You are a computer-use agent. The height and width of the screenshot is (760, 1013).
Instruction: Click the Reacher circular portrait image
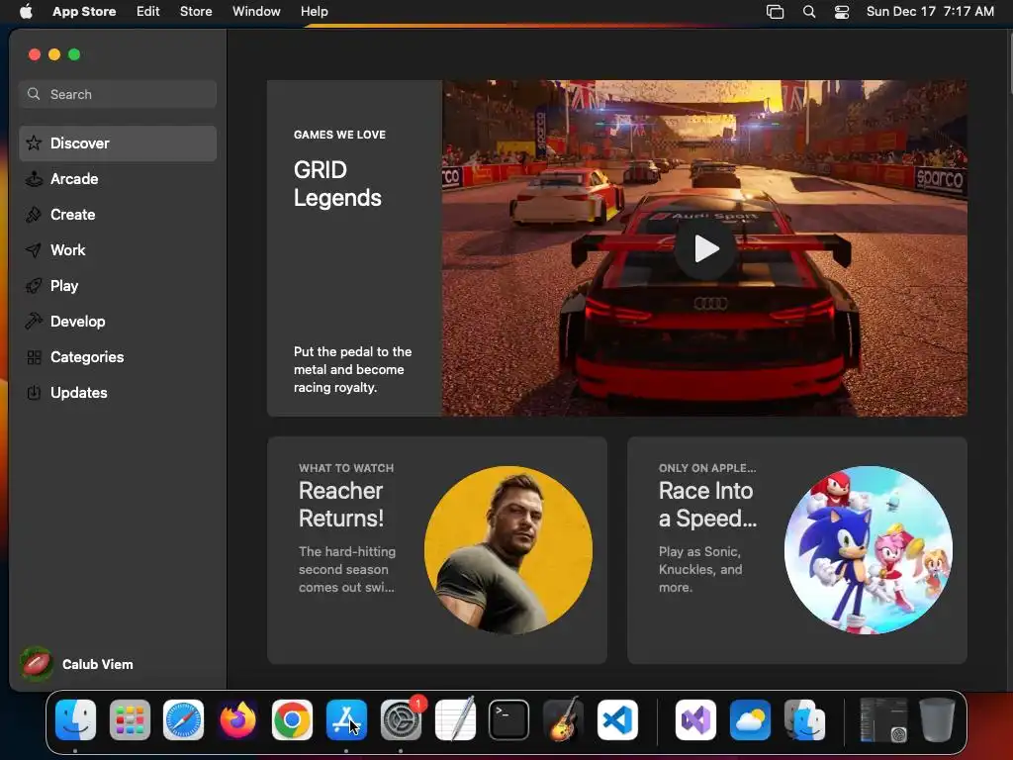pos(507,550)
